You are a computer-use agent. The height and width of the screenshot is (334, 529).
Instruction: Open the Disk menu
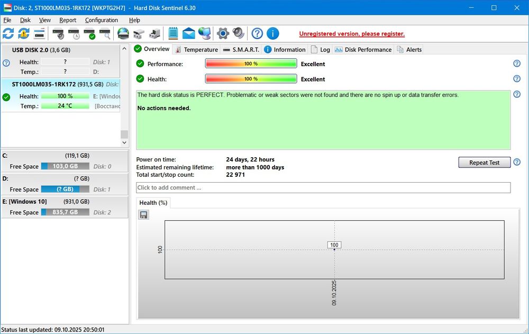25,20
